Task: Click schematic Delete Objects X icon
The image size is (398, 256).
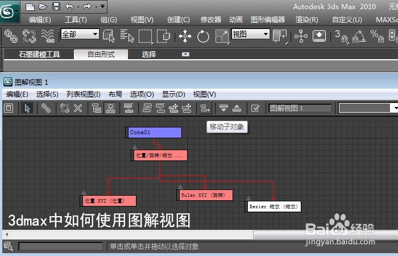Action: tap(78, 109)
